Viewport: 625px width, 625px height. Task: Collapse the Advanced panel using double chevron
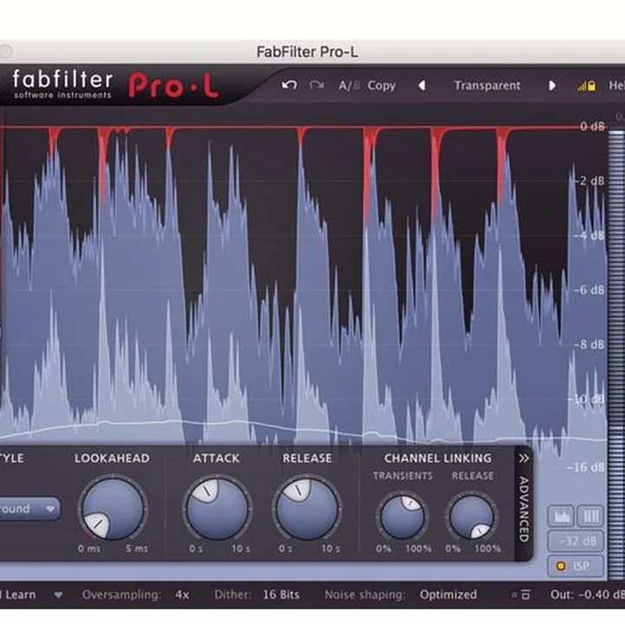pos(523,458)
